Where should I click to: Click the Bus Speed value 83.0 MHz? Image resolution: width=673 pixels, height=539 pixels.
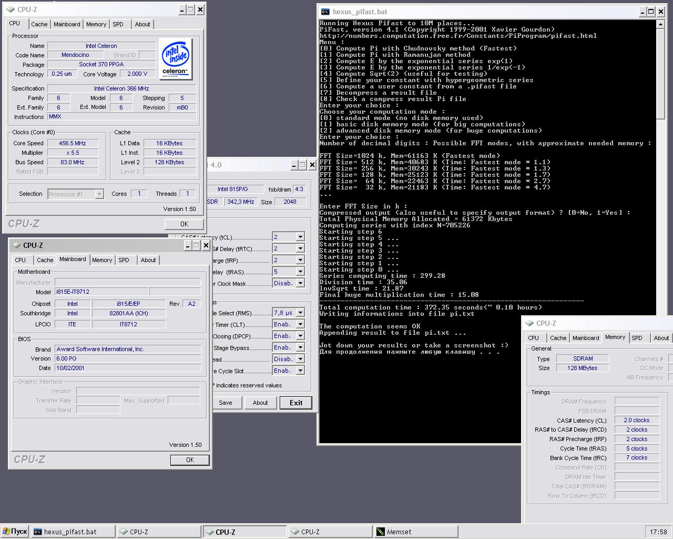coord(73,162)
